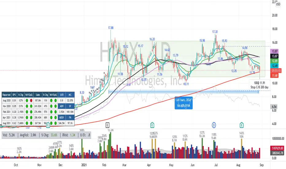Select the green 12.89 price label
Viewport: 286px width, 169px height.
[275, 61]
